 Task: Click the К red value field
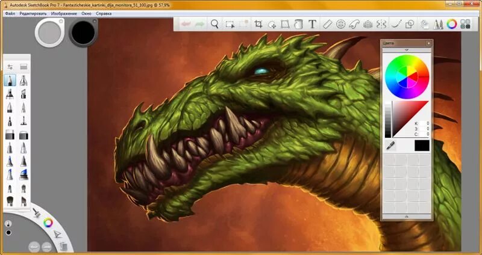pos(425,123)
